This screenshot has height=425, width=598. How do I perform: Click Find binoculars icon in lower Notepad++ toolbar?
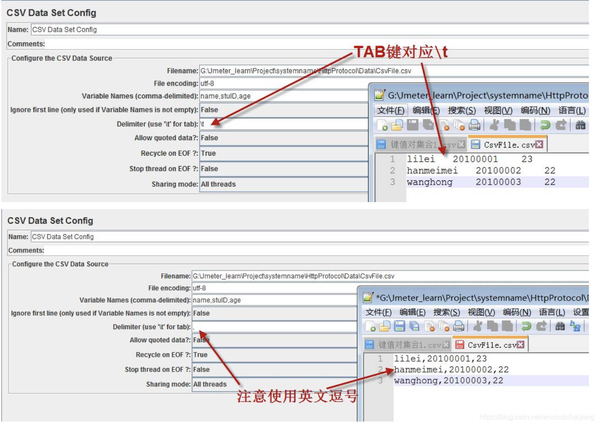(560, 326)
